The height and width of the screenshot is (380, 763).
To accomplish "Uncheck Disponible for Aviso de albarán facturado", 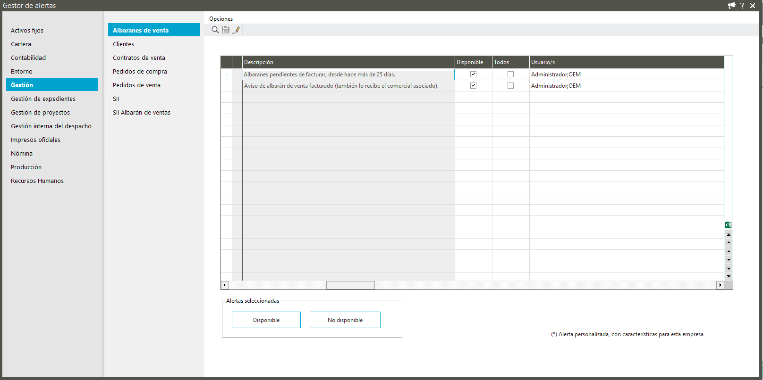I will coord(473,86).
